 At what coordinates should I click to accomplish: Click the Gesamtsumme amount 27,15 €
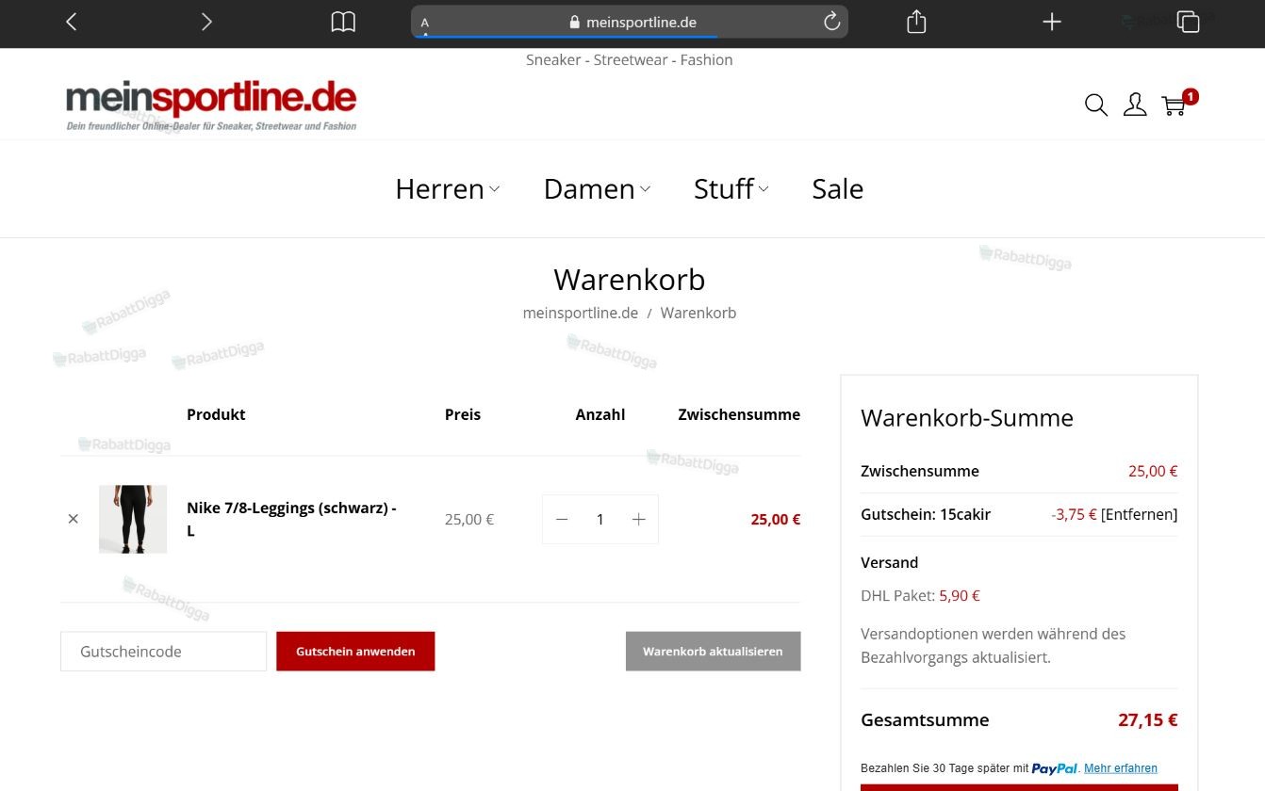click(1147, 720)
